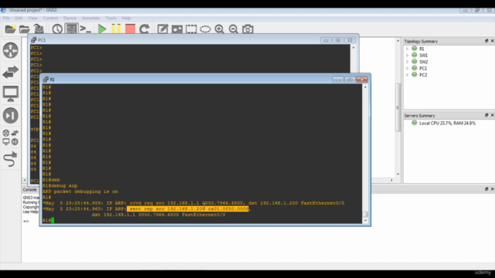
Task: Expand the R1 node in Topology Summary
Action: (408, 49)
